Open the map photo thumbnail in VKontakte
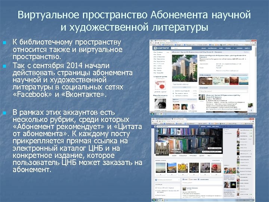Viewport: 269px width, 202px height. click(x=221, y=81)
